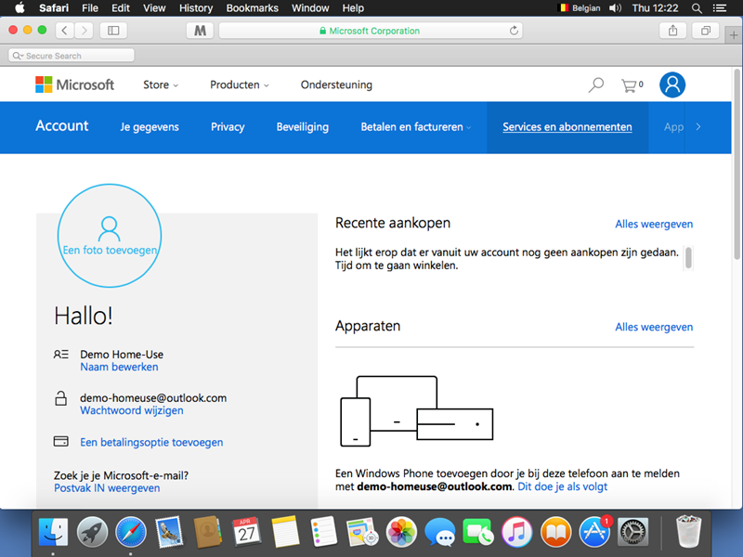
Task: Click Alles weergeven next to Apparaten
Action: tap(654, 327)
